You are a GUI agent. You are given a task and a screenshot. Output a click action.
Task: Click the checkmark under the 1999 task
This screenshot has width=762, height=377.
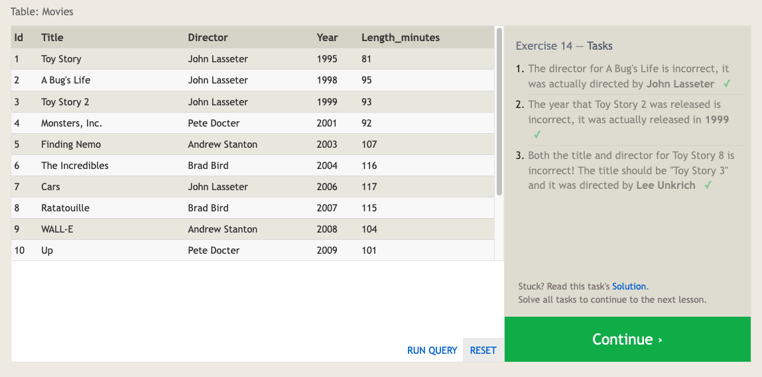pos(537,135)
